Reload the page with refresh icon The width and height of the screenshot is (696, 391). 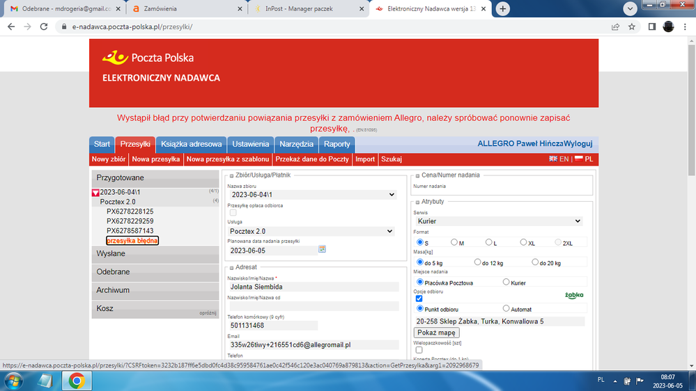[43, 26]
